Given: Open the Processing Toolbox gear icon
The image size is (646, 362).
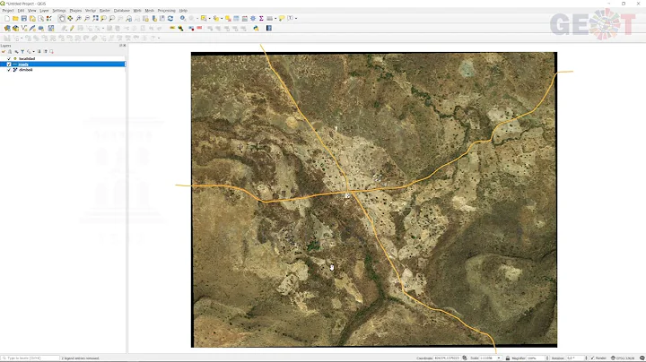Looking at the screenshot, I should [x=253, y=19].
